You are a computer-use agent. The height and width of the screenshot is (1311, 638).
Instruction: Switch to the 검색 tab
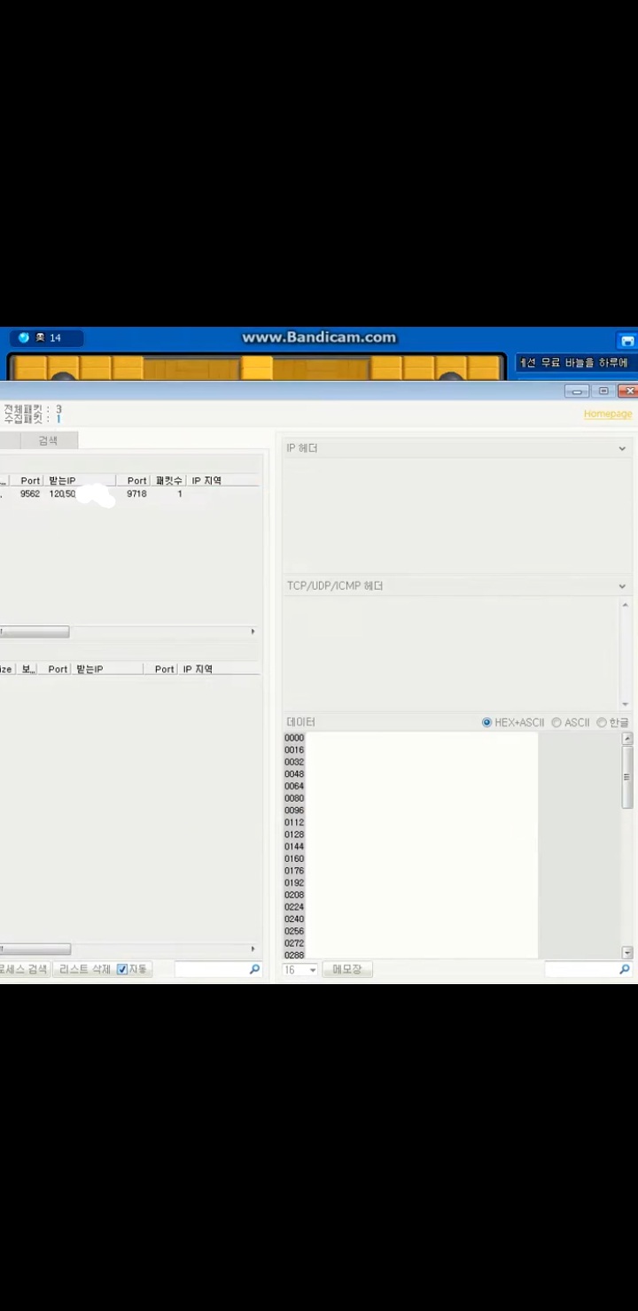[x=48, y=440]
